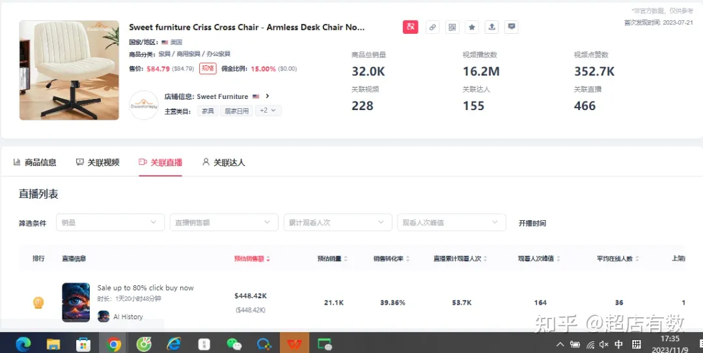This screenshot has width=703, height=353.
Task: Switch to the 商品信息 tab
Action: point(35,162)
